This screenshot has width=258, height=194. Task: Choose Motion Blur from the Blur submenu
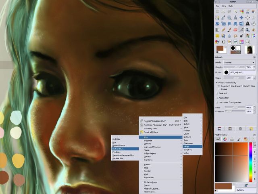(x=125, y=149)
